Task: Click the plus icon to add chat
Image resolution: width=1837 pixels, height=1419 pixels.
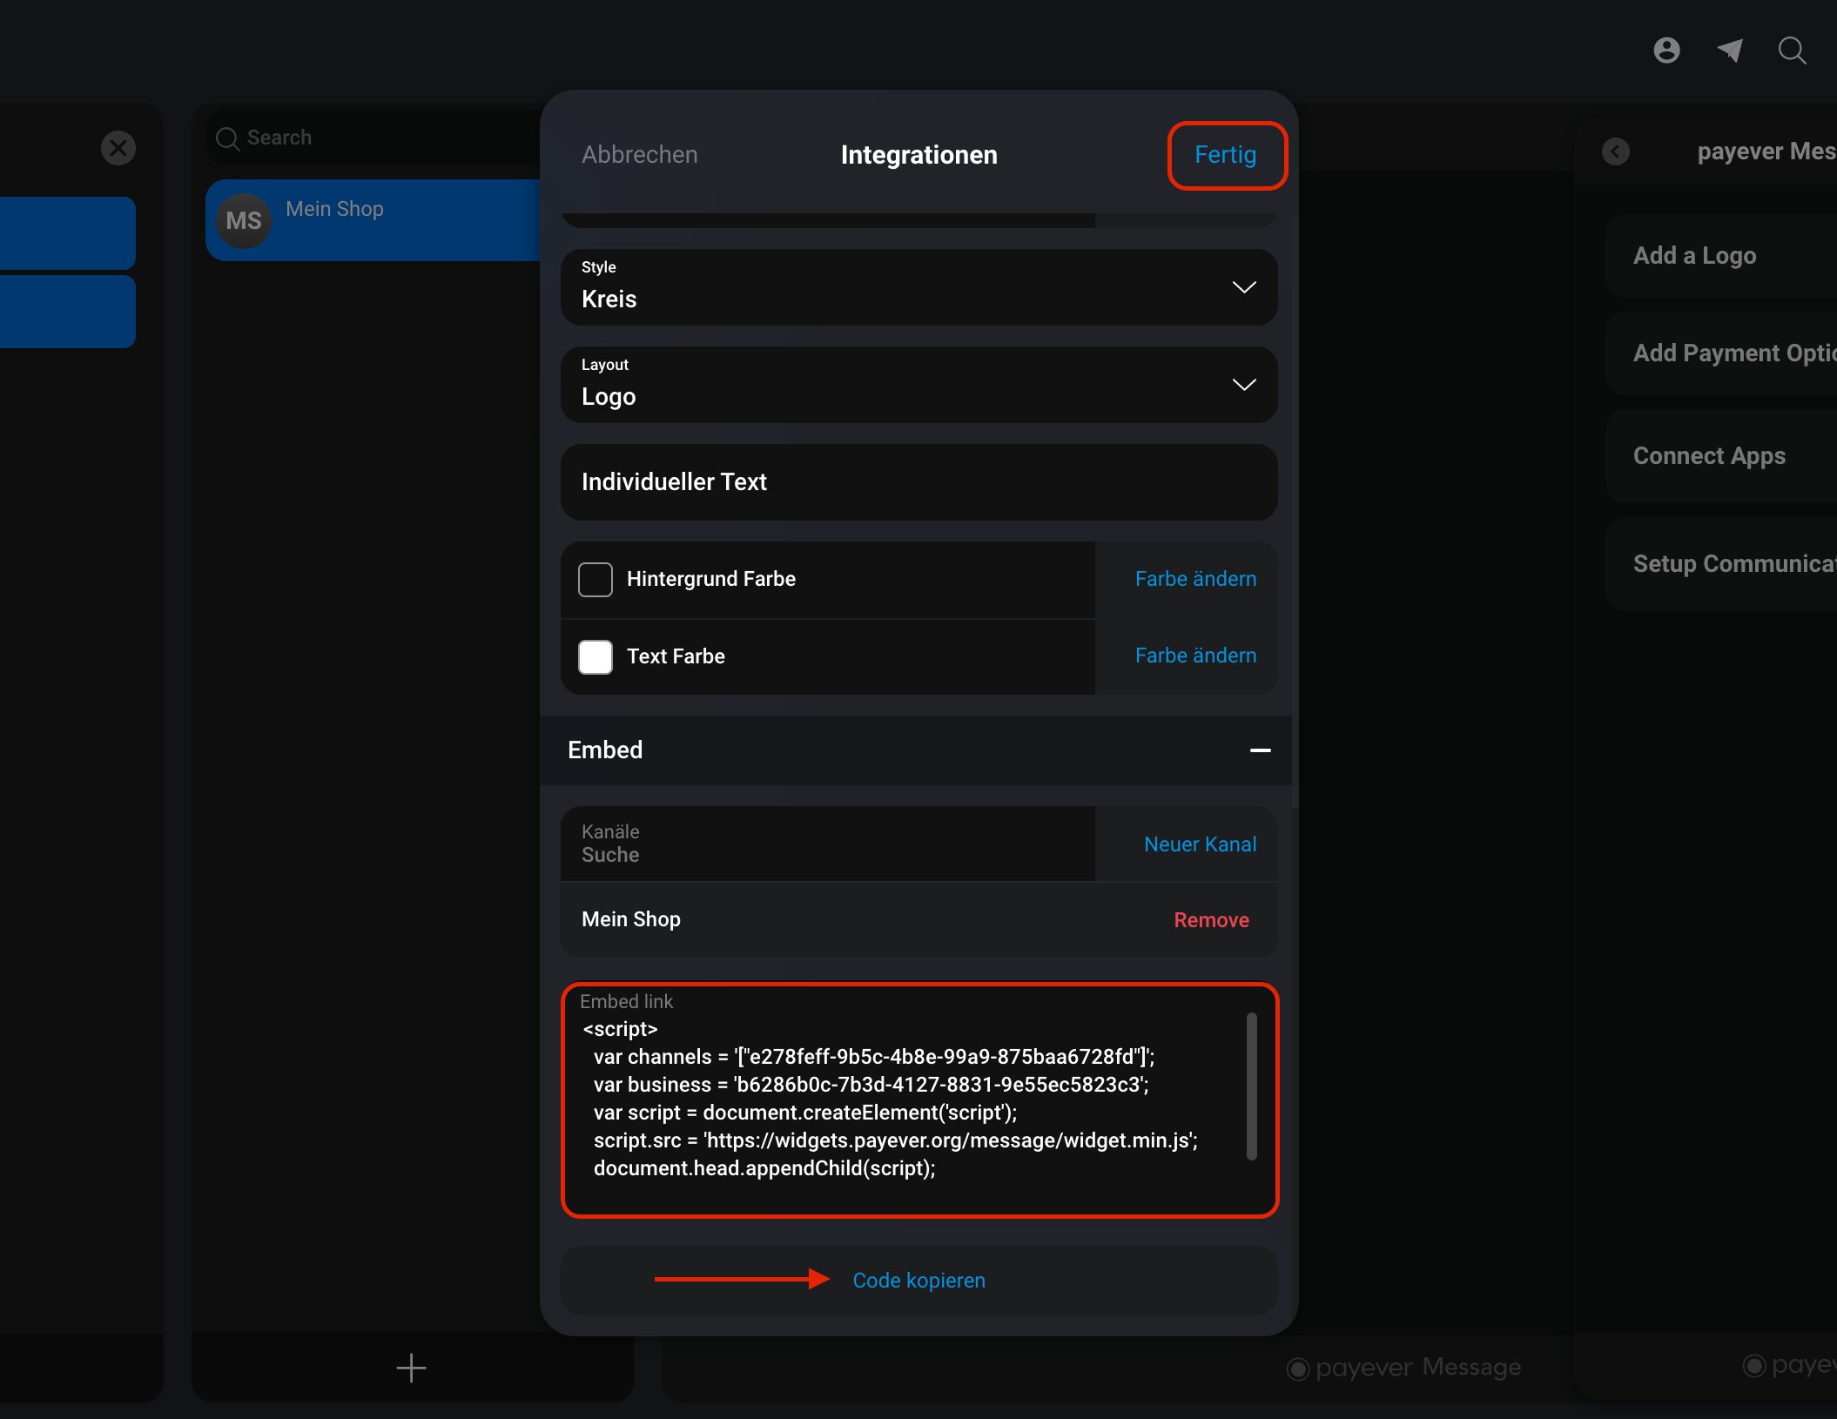Action: [411, 1368]
